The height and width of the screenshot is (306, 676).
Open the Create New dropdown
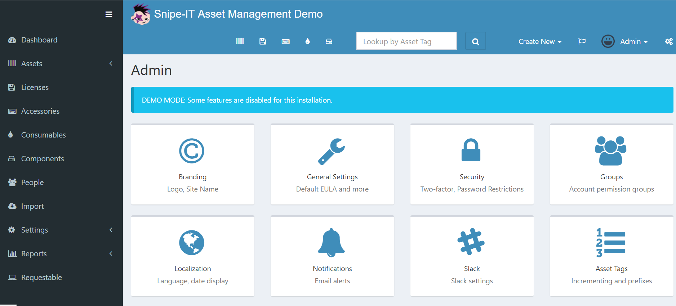coord(540,41)
